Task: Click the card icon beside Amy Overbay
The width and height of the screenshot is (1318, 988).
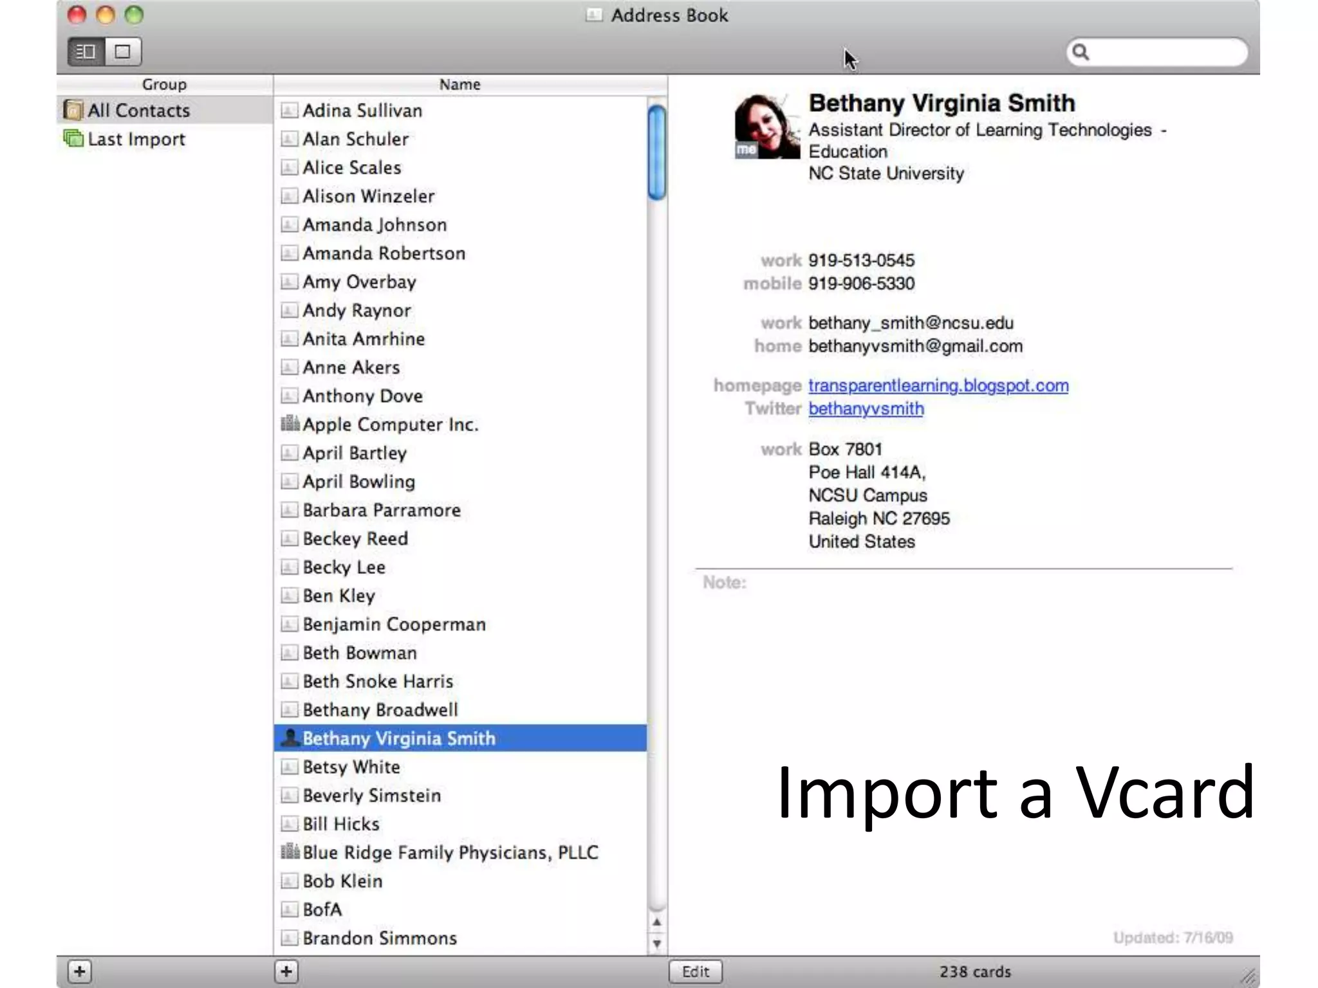Action: coord(290,282)
